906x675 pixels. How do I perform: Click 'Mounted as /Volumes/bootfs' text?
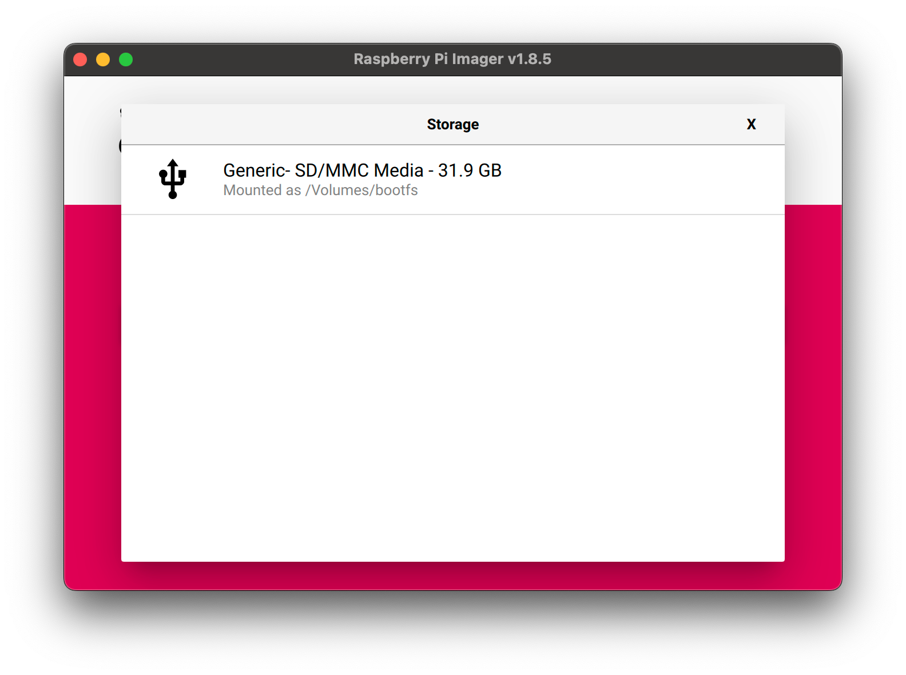click(x=320, y=190)
